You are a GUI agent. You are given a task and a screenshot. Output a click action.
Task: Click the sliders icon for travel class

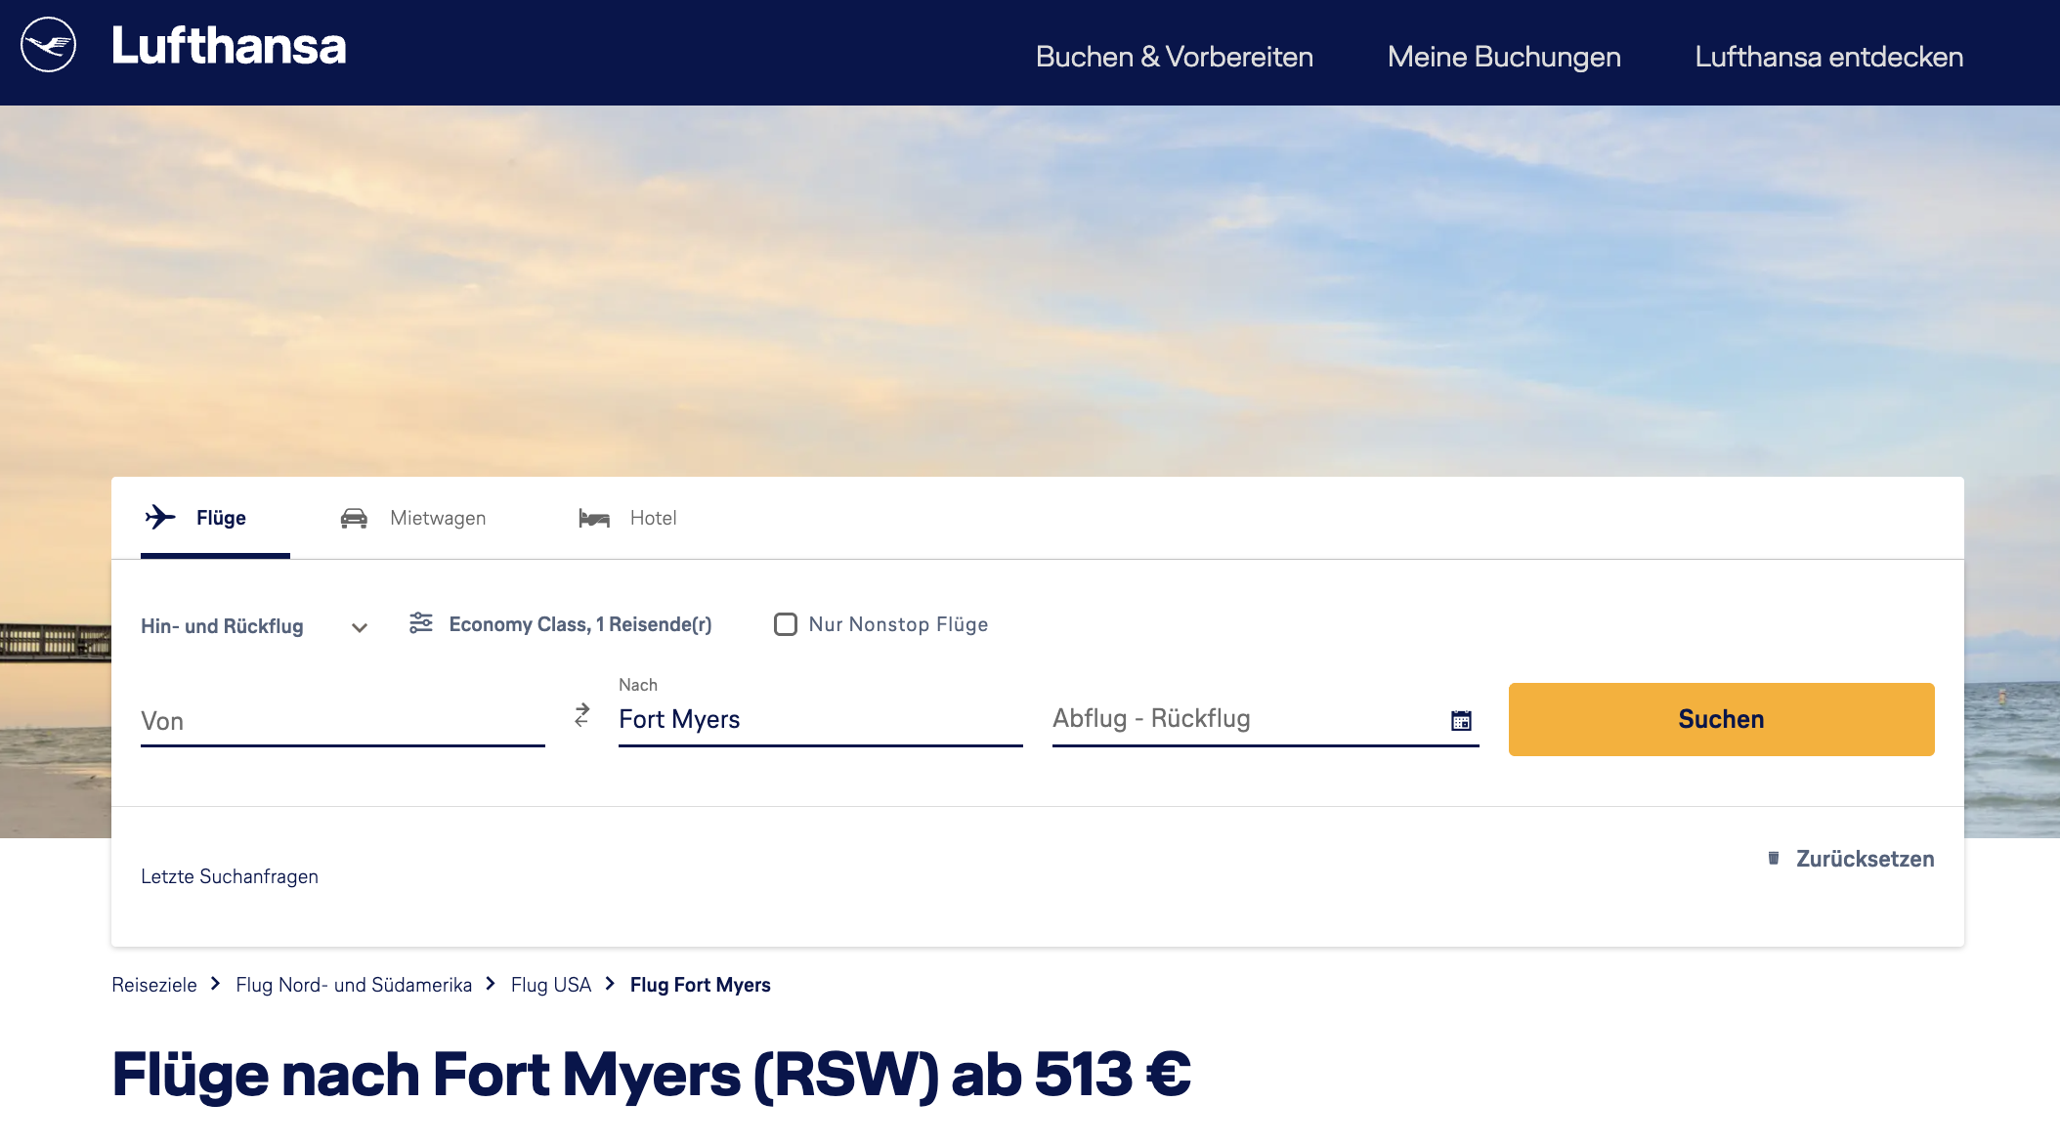click(x=420, y=623)
